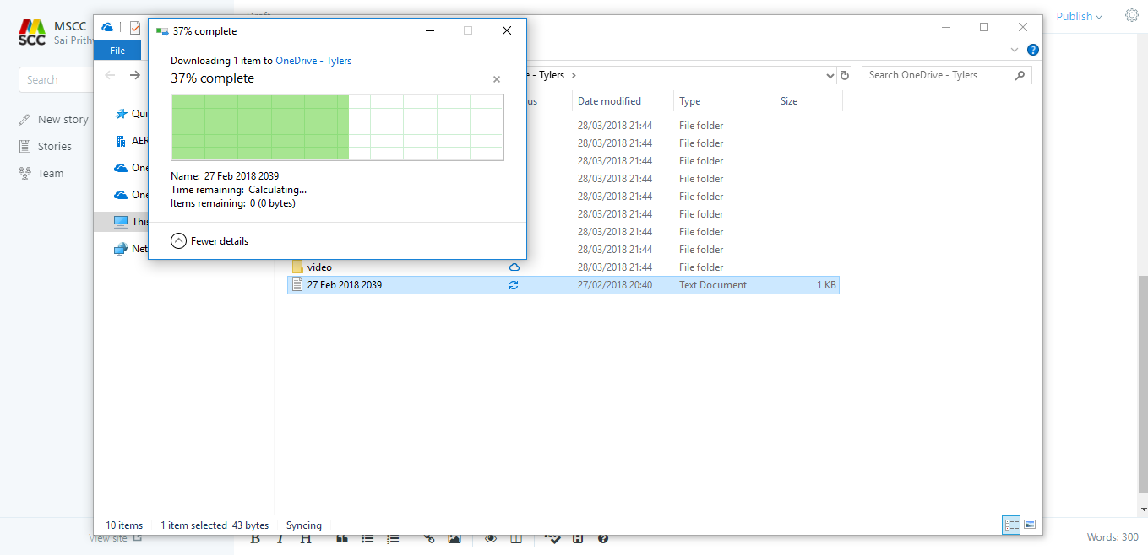Click the 10 items status bar text
Image resolution: width=1148 pixels, height=555 pixels.
(x=124, y=525)
